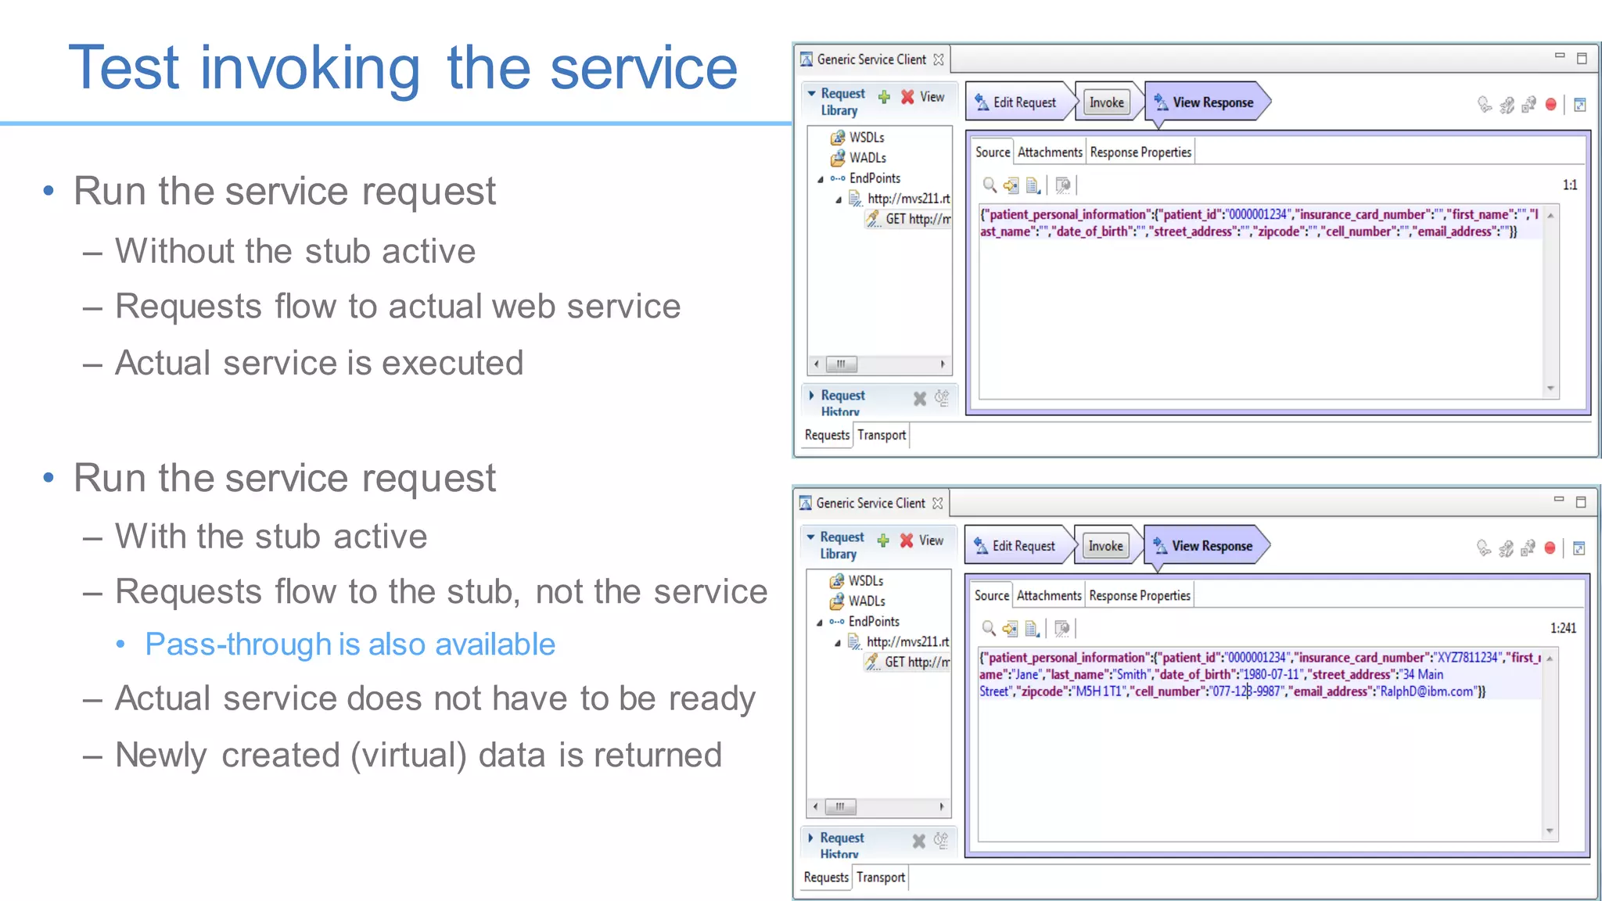Click document format icon in lower Source toolbar
This screenshot has height=901, width=1602.
coord(1032,628)
